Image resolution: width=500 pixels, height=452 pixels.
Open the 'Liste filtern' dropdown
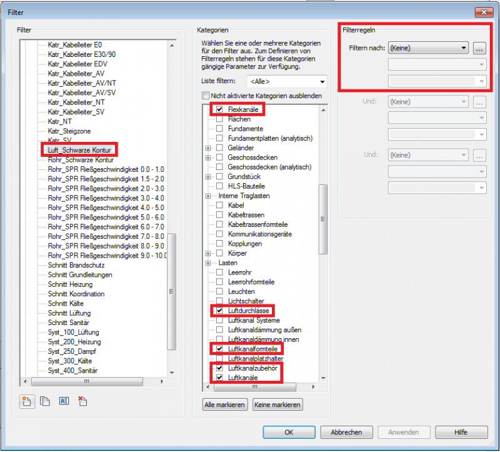tap(287, 81)
